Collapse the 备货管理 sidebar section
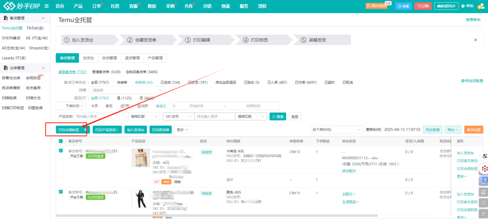The height and width of the screenshot is (219, 488). pyautogui.click(x=43, y=18)
